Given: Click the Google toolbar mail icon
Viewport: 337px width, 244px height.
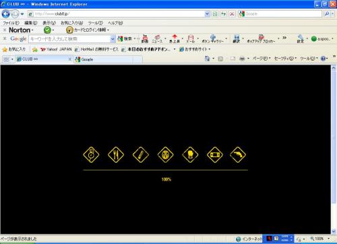Looking at the screenshot, I should click(191, 38).
